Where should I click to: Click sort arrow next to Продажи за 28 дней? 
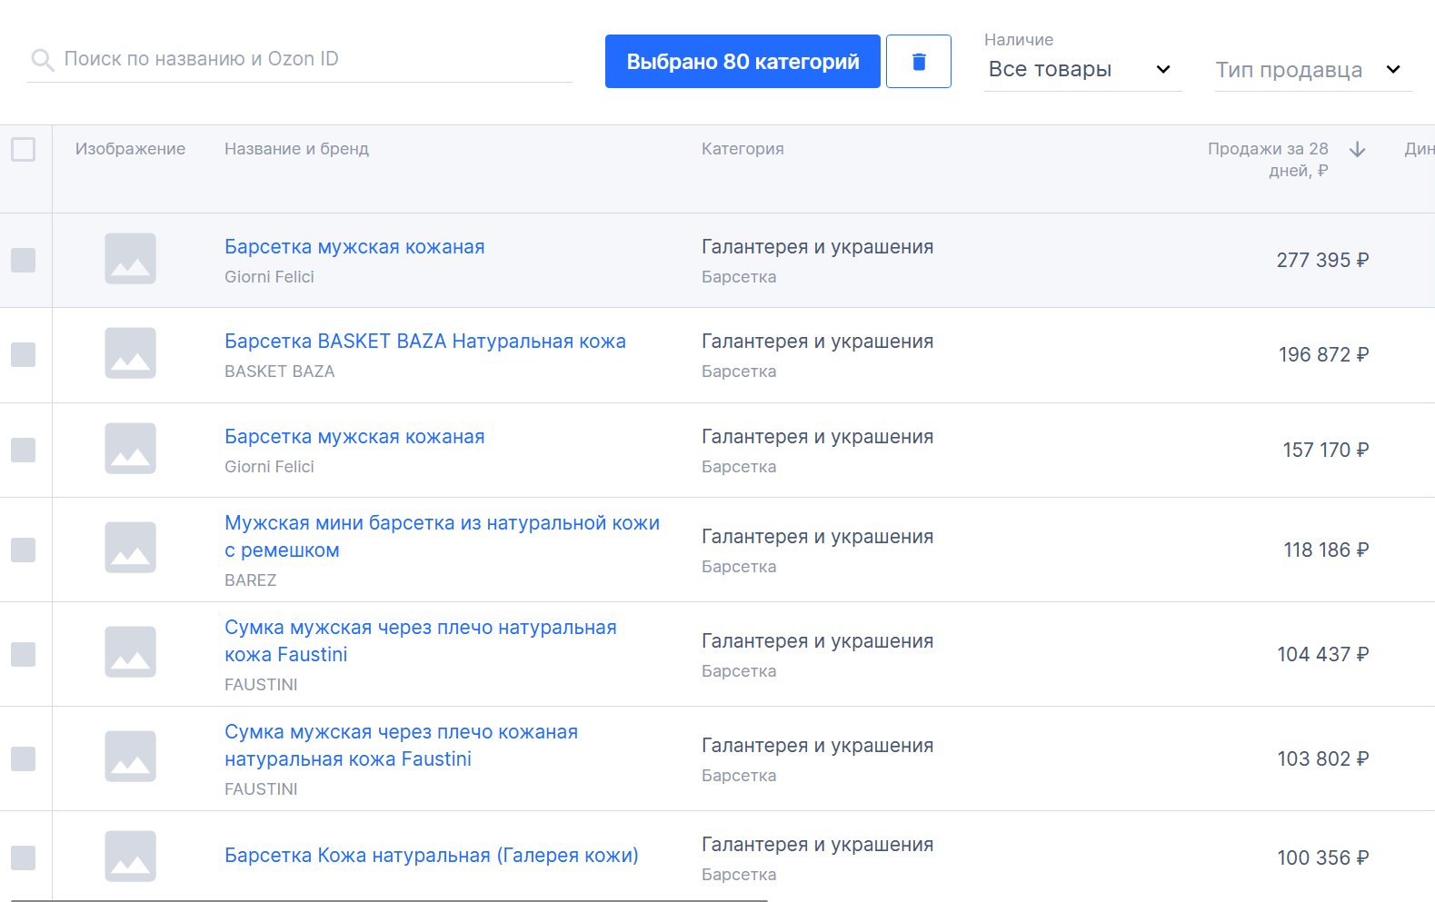1358,150
